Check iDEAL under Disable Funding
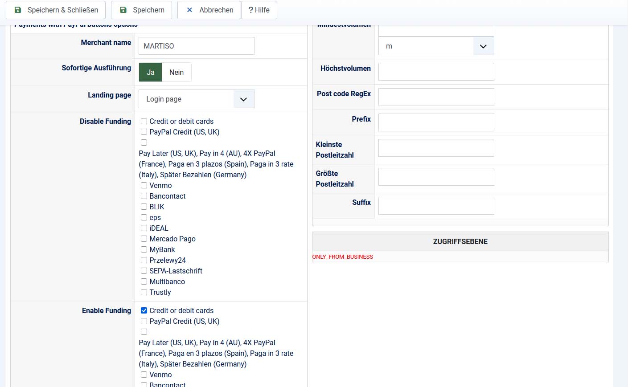Image resolution: width=628 pixels, height=387 pixels. 144,228
